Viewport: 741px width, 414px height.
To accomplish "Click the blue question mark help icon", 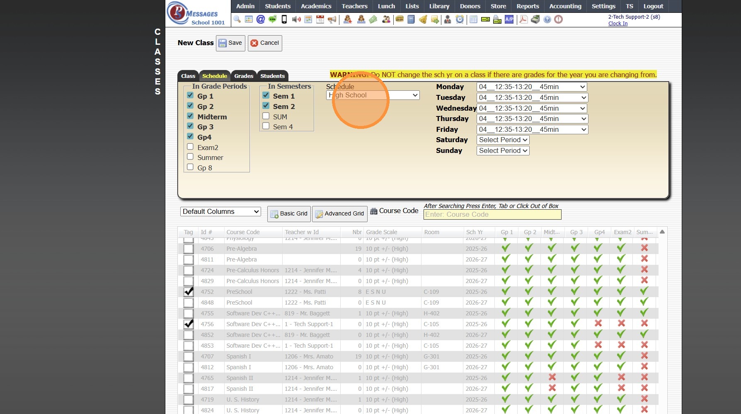I will (x=547, y=19).
